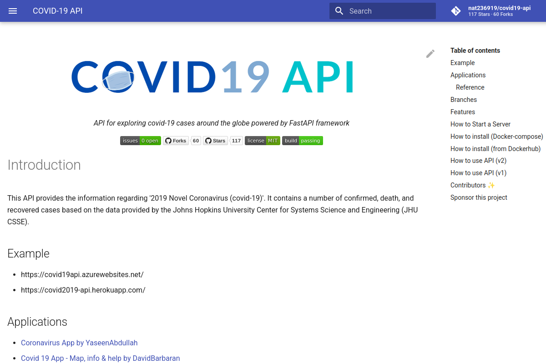Click the Forks count 60 badge
Screen dimensions: 546x364
[196, 141]
